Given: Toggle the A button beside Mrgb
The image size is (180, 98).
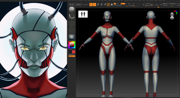Looking at the screenshot, I should [x=114, y=4].
